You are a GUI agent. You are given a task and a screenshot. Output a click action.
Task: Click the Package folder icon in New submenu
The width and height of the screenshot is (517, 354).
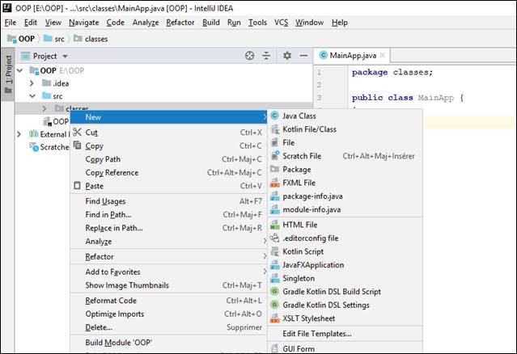274,169
